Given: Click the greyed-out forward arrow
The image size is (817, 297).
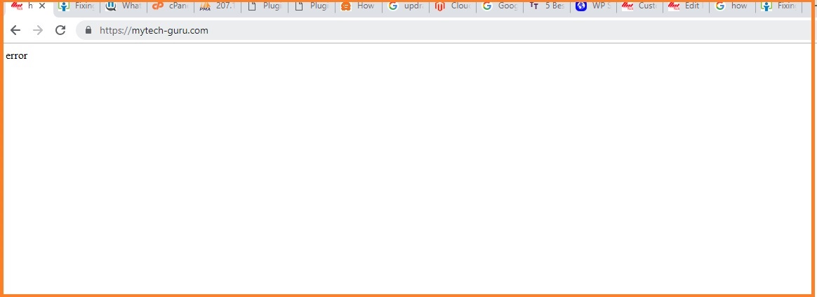Looking at the screenshot, I should [37, 30].
